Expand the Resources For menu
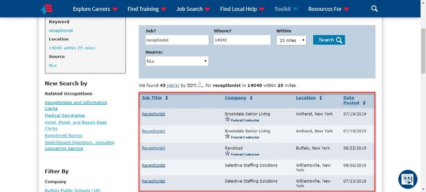This screenshot has height=192, width=426. pyautogui.click(x=329, y=9)
